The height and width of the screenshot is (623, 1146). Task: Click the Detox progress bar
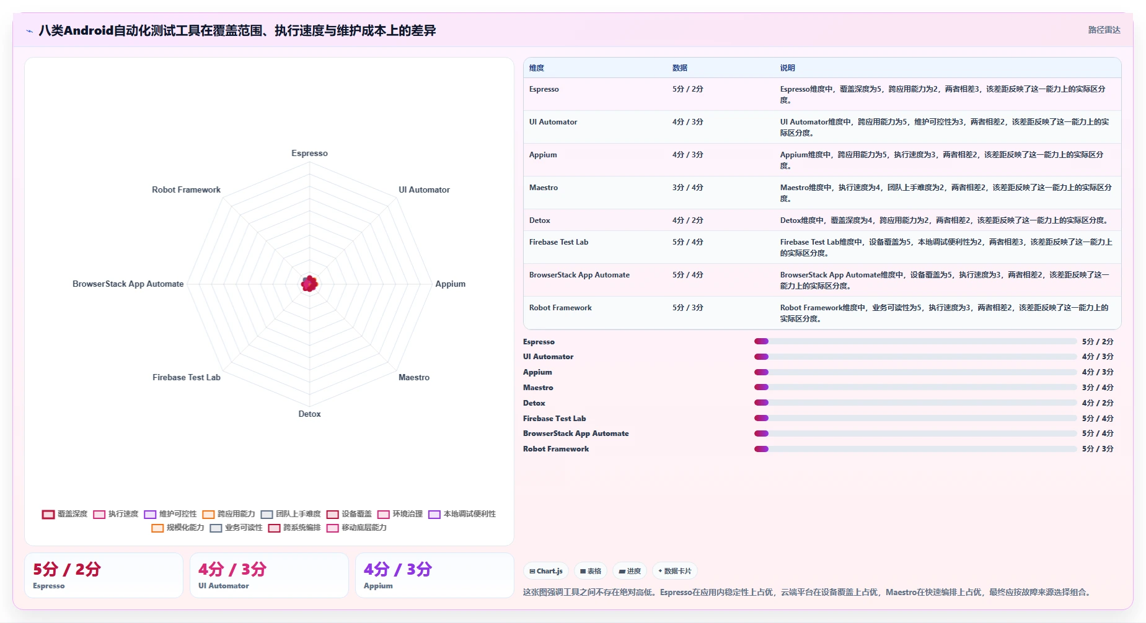[915, 403]
